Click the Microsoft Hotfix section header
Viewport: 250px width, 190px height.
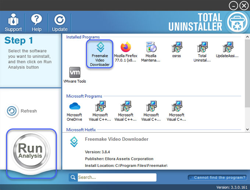[81, 130]
